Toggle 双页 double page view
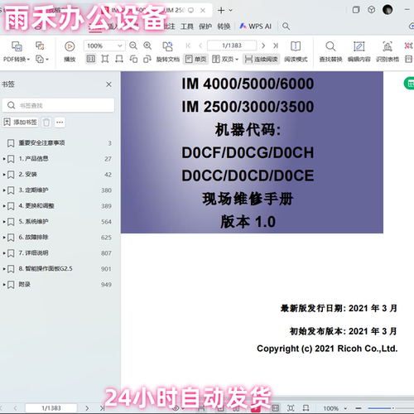 223,59
